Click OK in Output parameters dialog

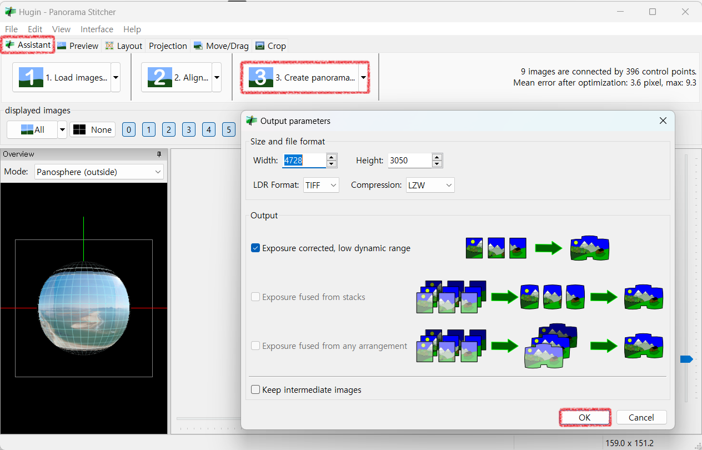coord(585,417)
